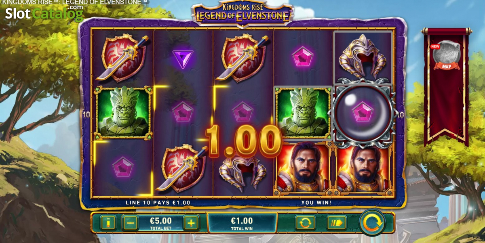
Task: Decrease total bet with minus button
Action: 130,222
